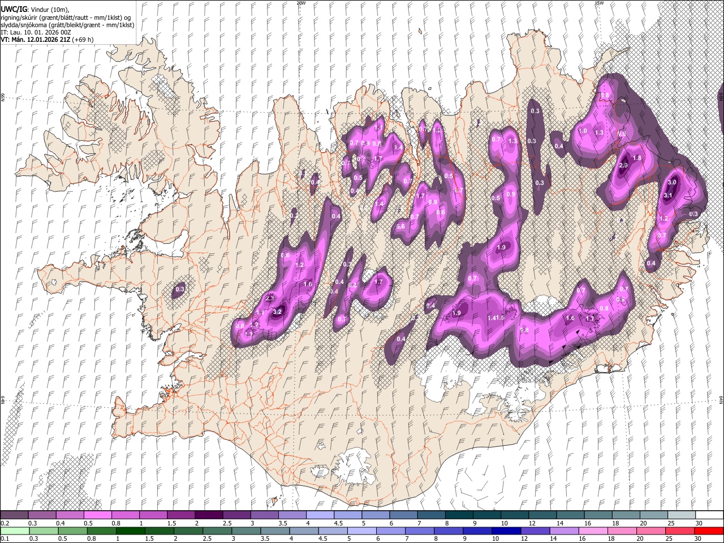724x543 pixels.
Task: Click the 2.3 precipitation value on the map
Action: 270,298
